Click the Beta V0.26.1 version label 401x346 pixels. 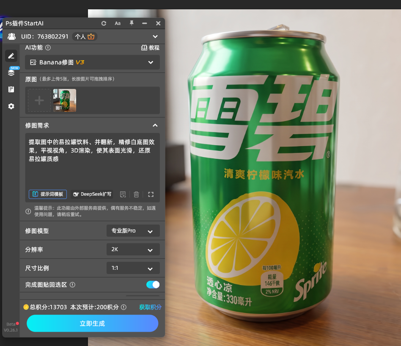click(11, 327)
